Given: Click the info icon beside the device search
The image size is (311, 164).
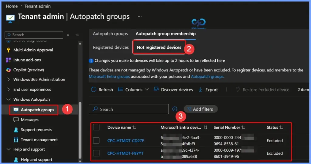Looking at the screenshot, I should coord(175,109).
